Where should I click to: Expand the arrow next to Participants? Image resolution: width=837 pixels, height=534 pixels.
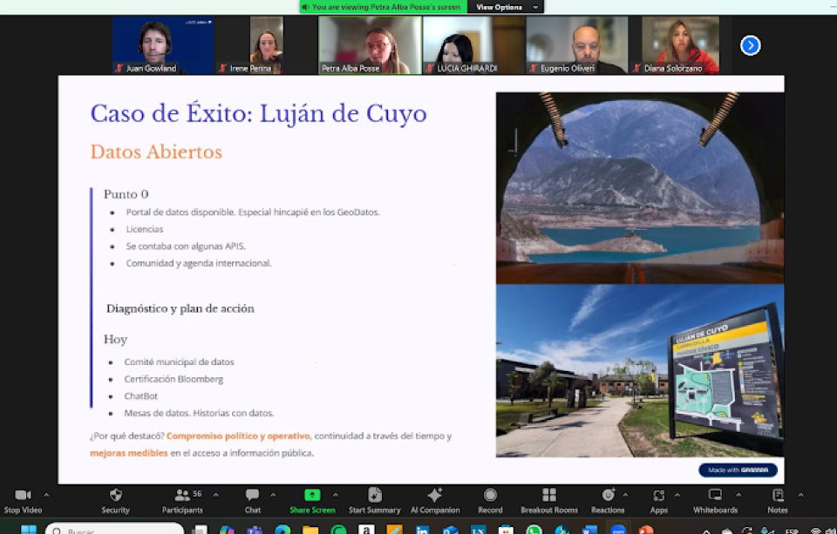216,495
